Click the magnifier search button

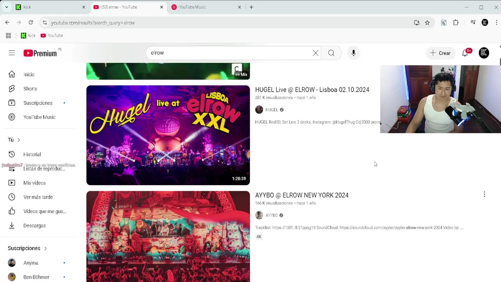[331, 53]
